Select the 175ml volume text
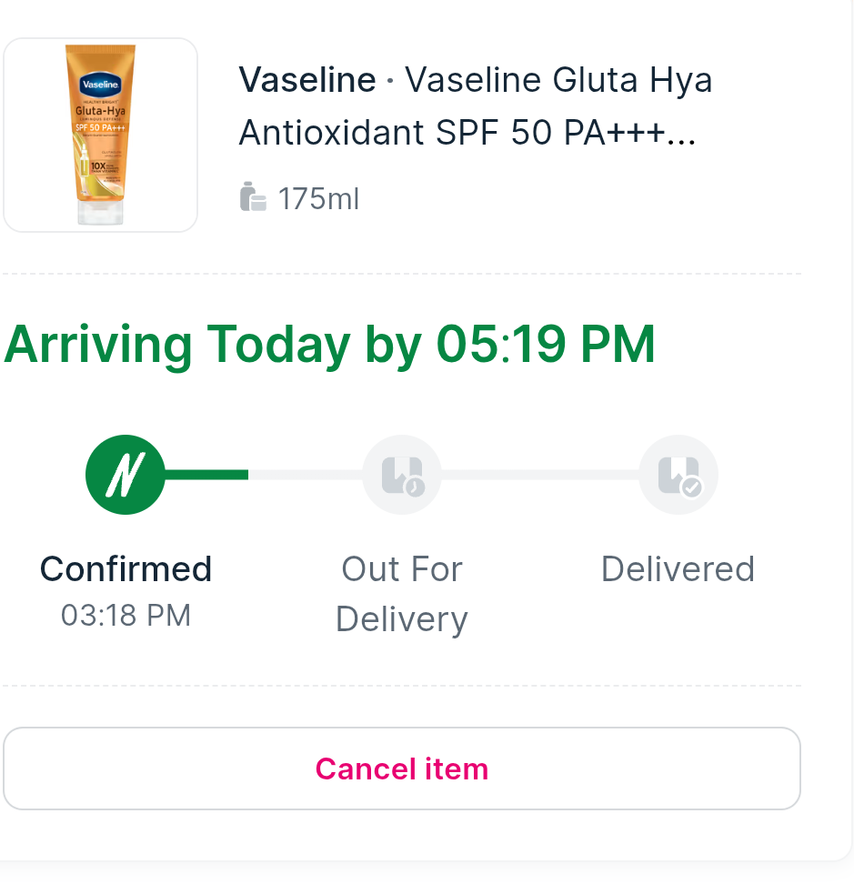 tap(318, 198)
